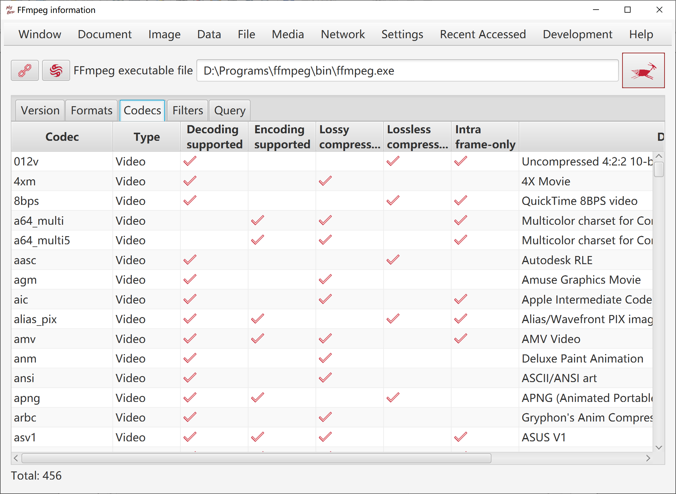Open the Image menu
This screenshot has height=494, width=676.
(x=164, y=34)
